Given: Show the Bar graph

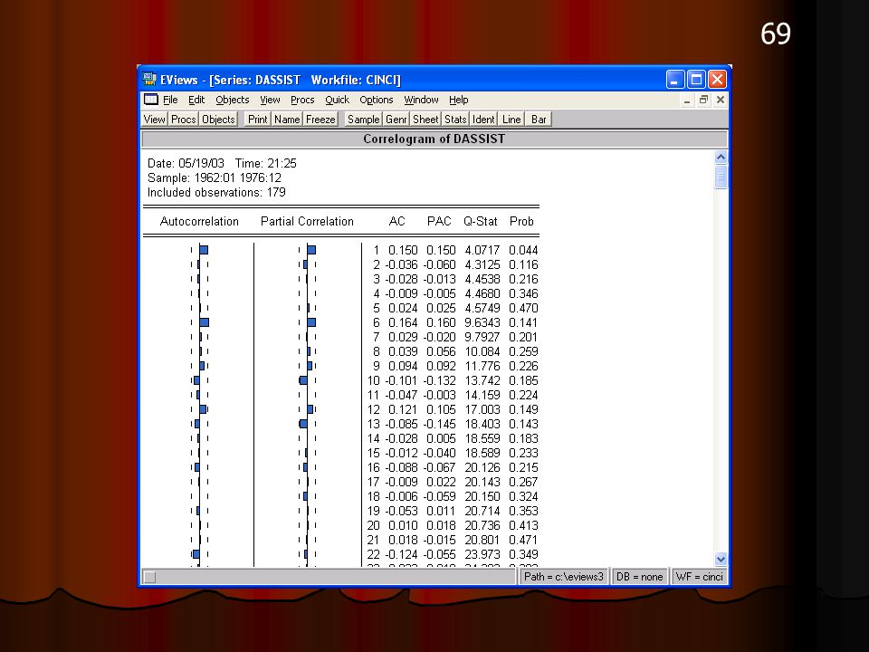Looking at the screenshot, I should click(x=539, y=120).
